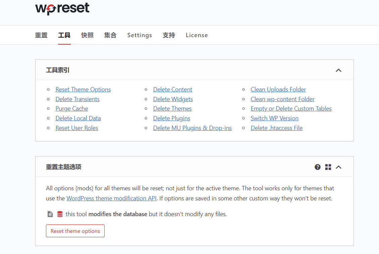Select the License tab
379x254 pixels.
(x=197, y=35)
